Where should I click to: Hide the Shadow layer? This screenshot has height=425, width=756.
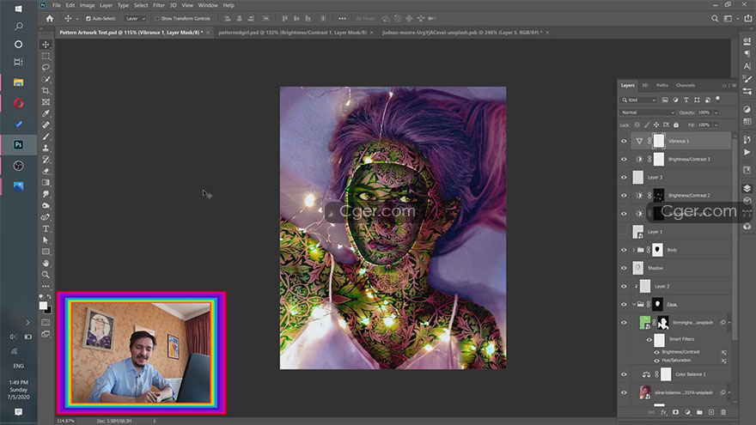click(x=624, y=268)
